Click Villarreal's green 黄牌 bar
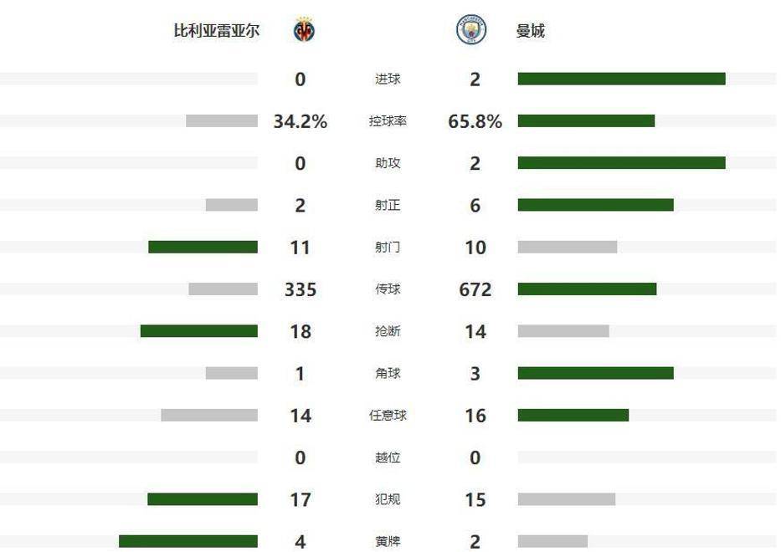781x552 pixels. tap(188, 541)
